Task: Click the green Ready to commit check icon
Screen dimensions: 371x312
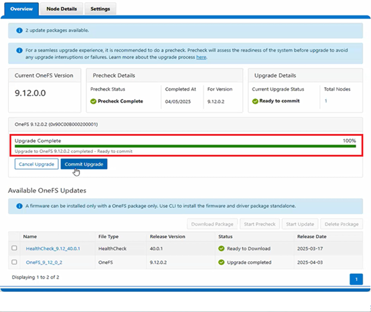Action: pos(255,101)
